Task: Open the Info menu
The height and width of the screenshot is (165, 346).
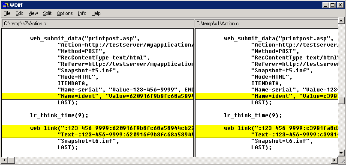Action: 82,13
